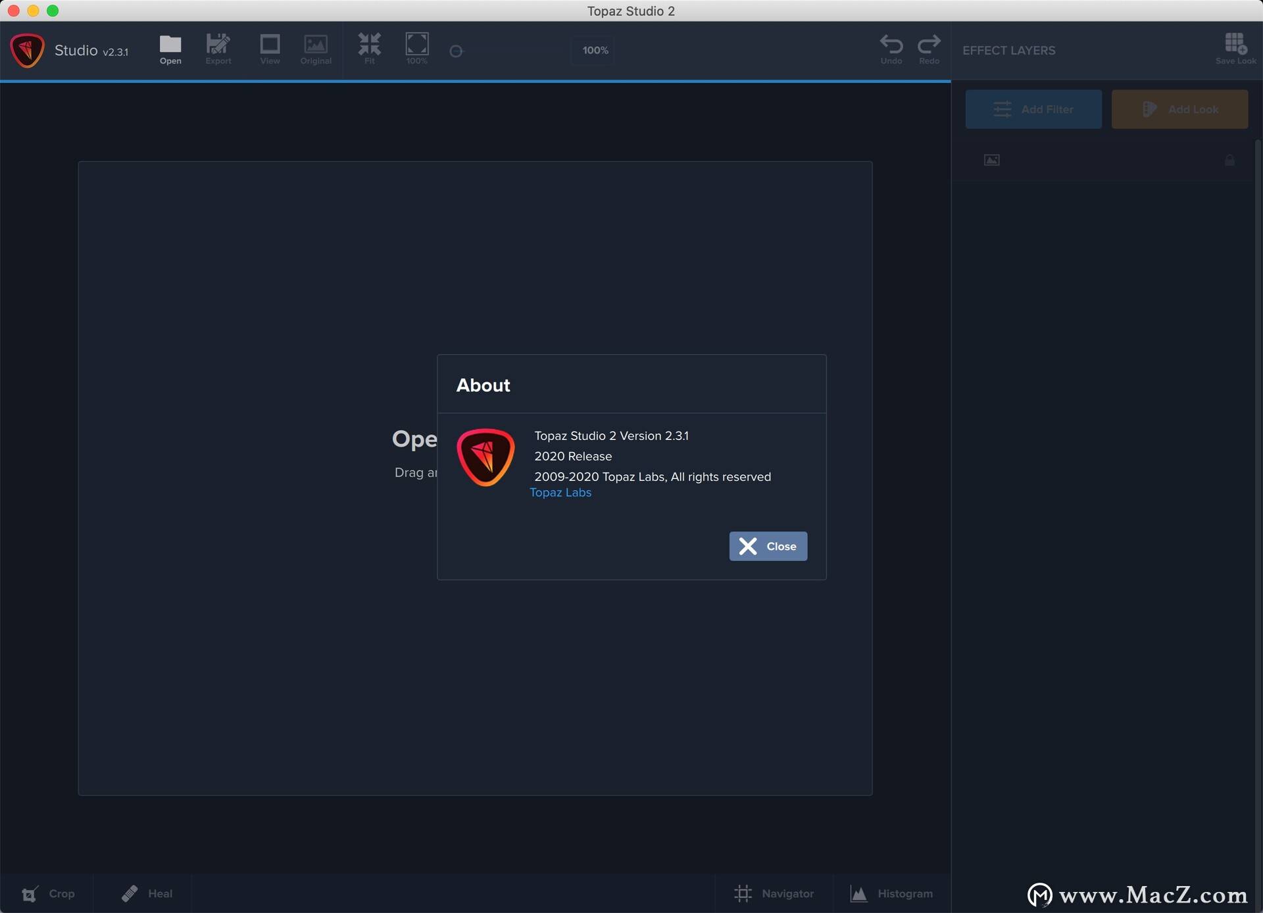
Task: Click the green fullscreen window button
Action: [x=53, y=11]
